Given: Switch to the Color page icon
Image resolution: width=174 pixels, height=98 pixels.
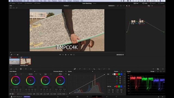Looking at the screenshot, I should pos(97,97).
